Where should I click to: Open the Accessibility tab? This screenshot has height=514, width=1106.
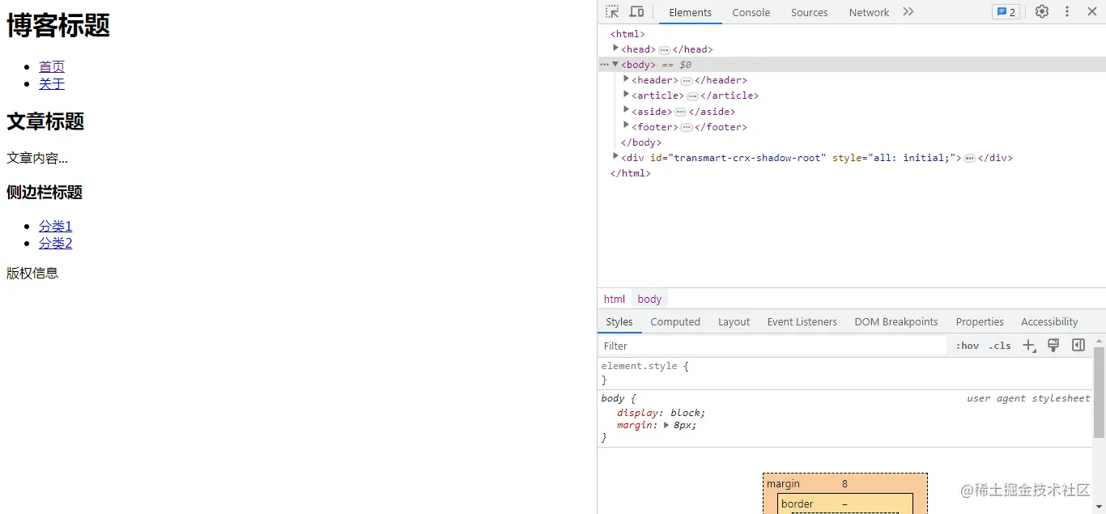[1049, 321]
